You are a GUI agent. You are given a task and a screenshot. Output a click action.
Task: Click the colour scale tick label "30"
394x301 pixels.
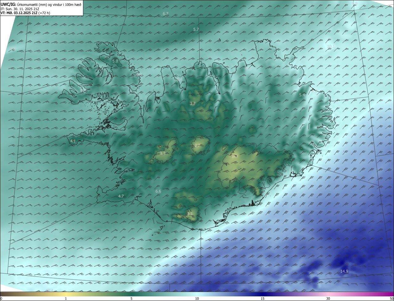click(x=328, y=299)
